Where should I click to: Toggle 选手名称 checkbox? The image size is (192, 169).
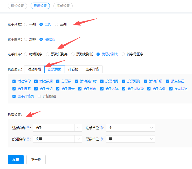(x=102, y=89)
